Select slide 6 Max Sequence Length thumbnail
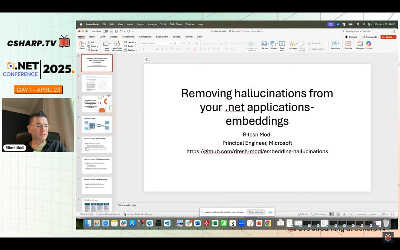400x250 pixels. (x=97, y=165)
